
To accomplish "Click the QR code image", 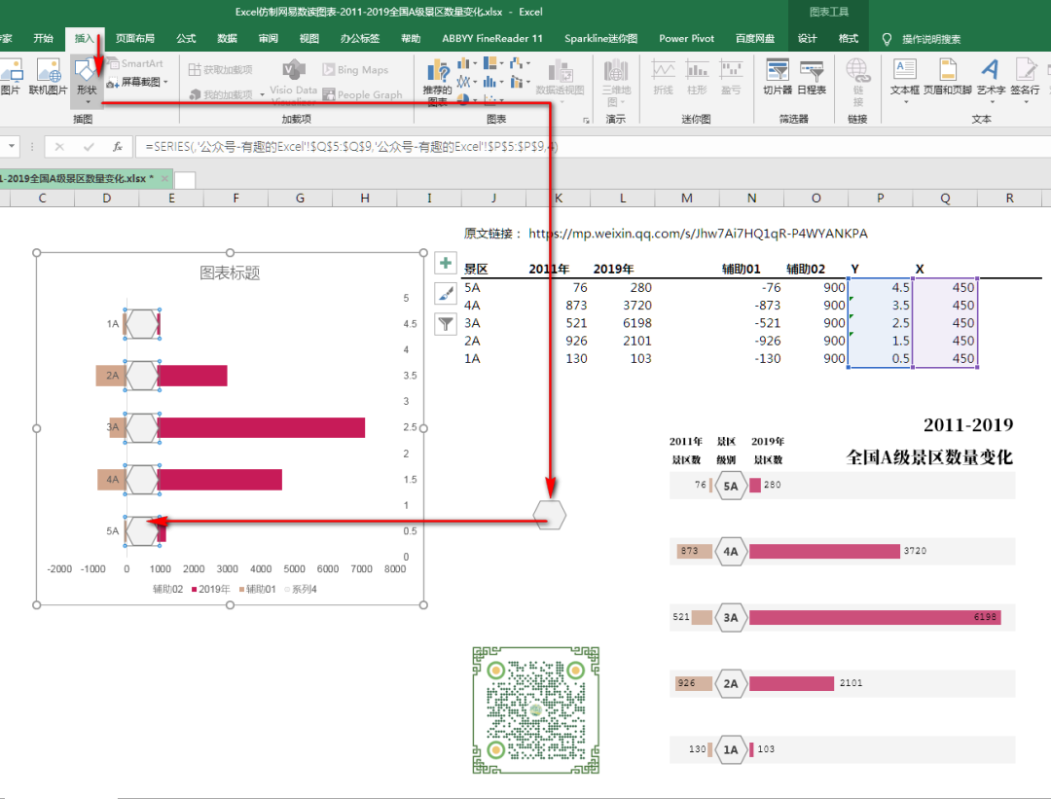I will (x=535, y=710).
